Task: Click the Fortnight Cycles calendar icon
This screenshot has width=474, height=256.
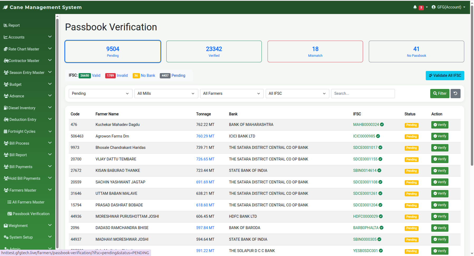Action: [x=6, y=131]
